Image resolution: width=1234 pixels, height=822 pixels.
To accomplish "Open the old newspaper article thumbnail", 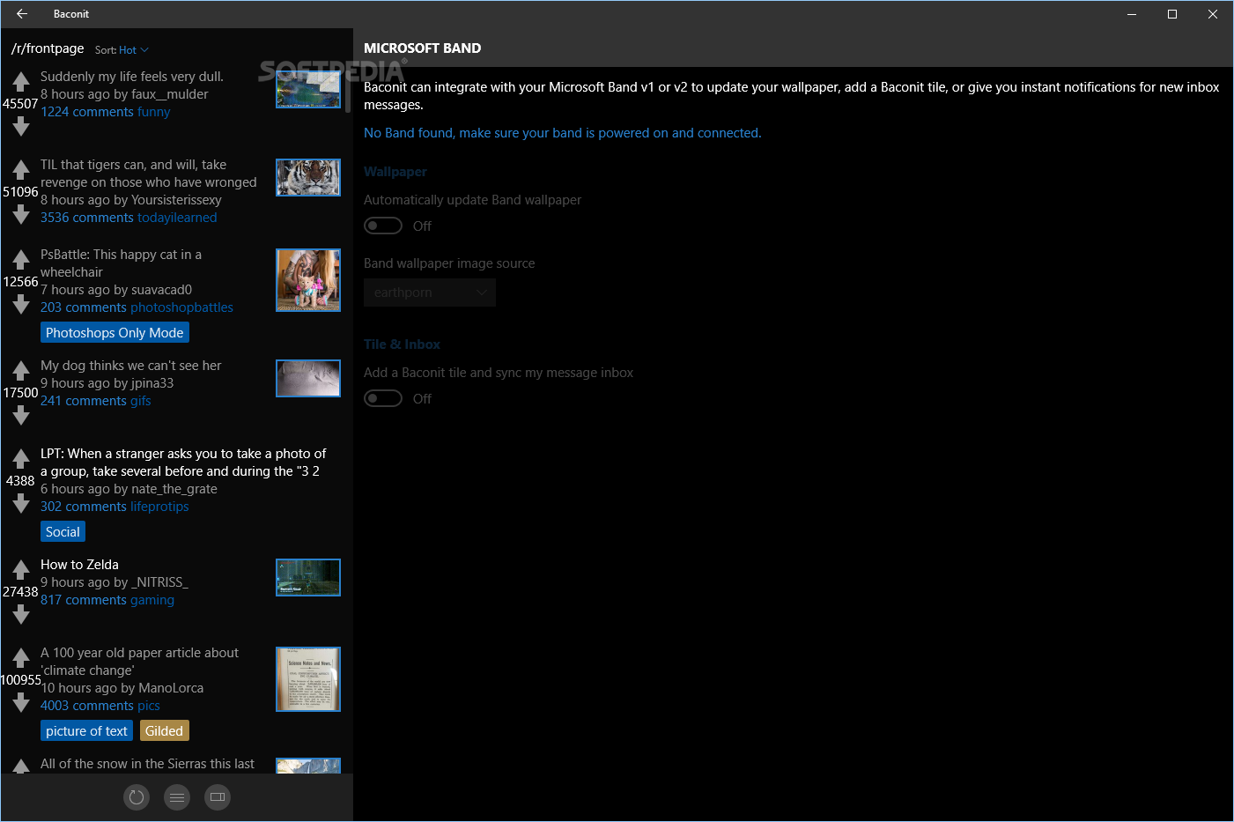I will click(x=308, y=679).
